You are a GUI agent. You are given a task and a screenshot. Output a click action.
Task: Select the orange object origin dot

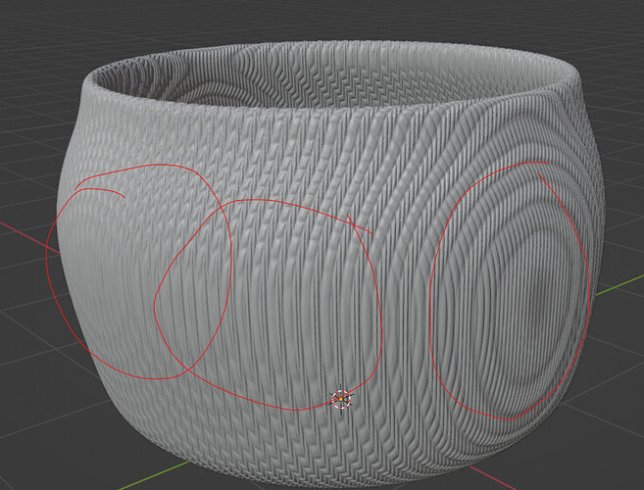point(341,399)
